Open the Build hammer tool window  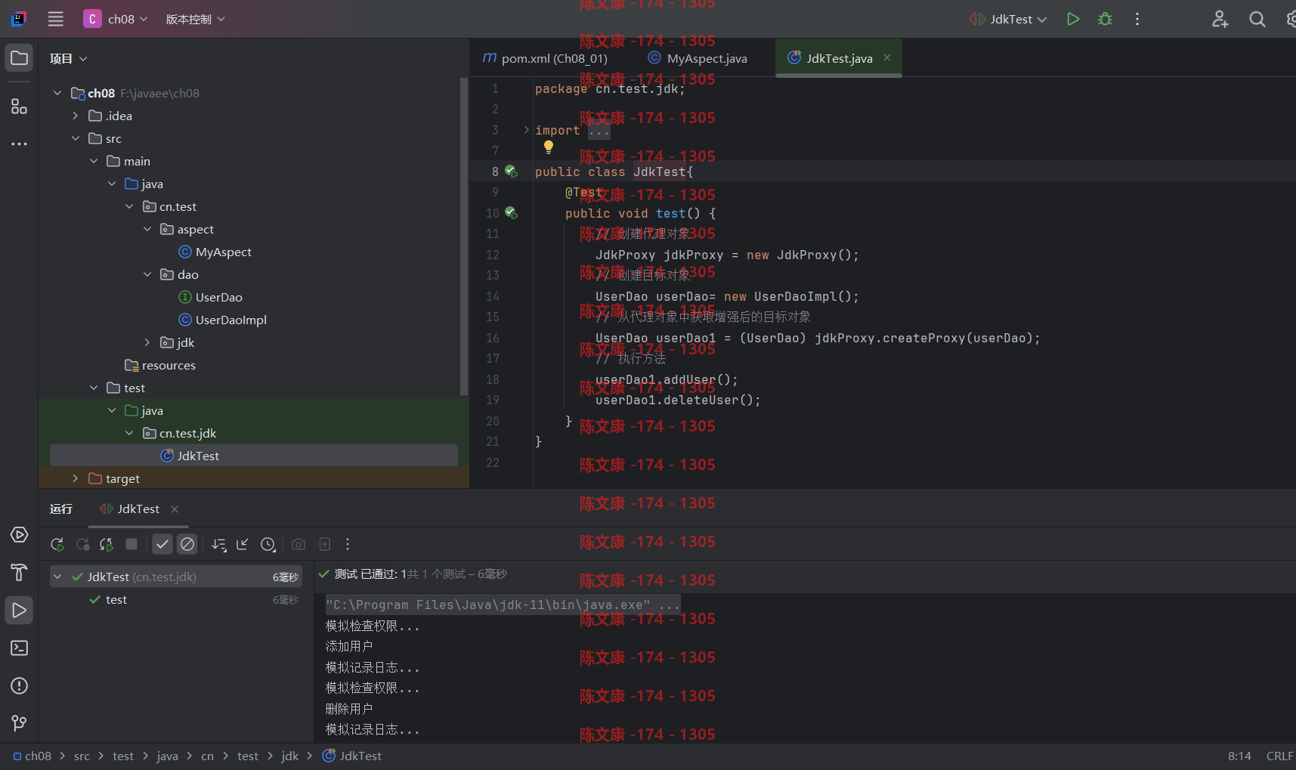coord(19,573)
